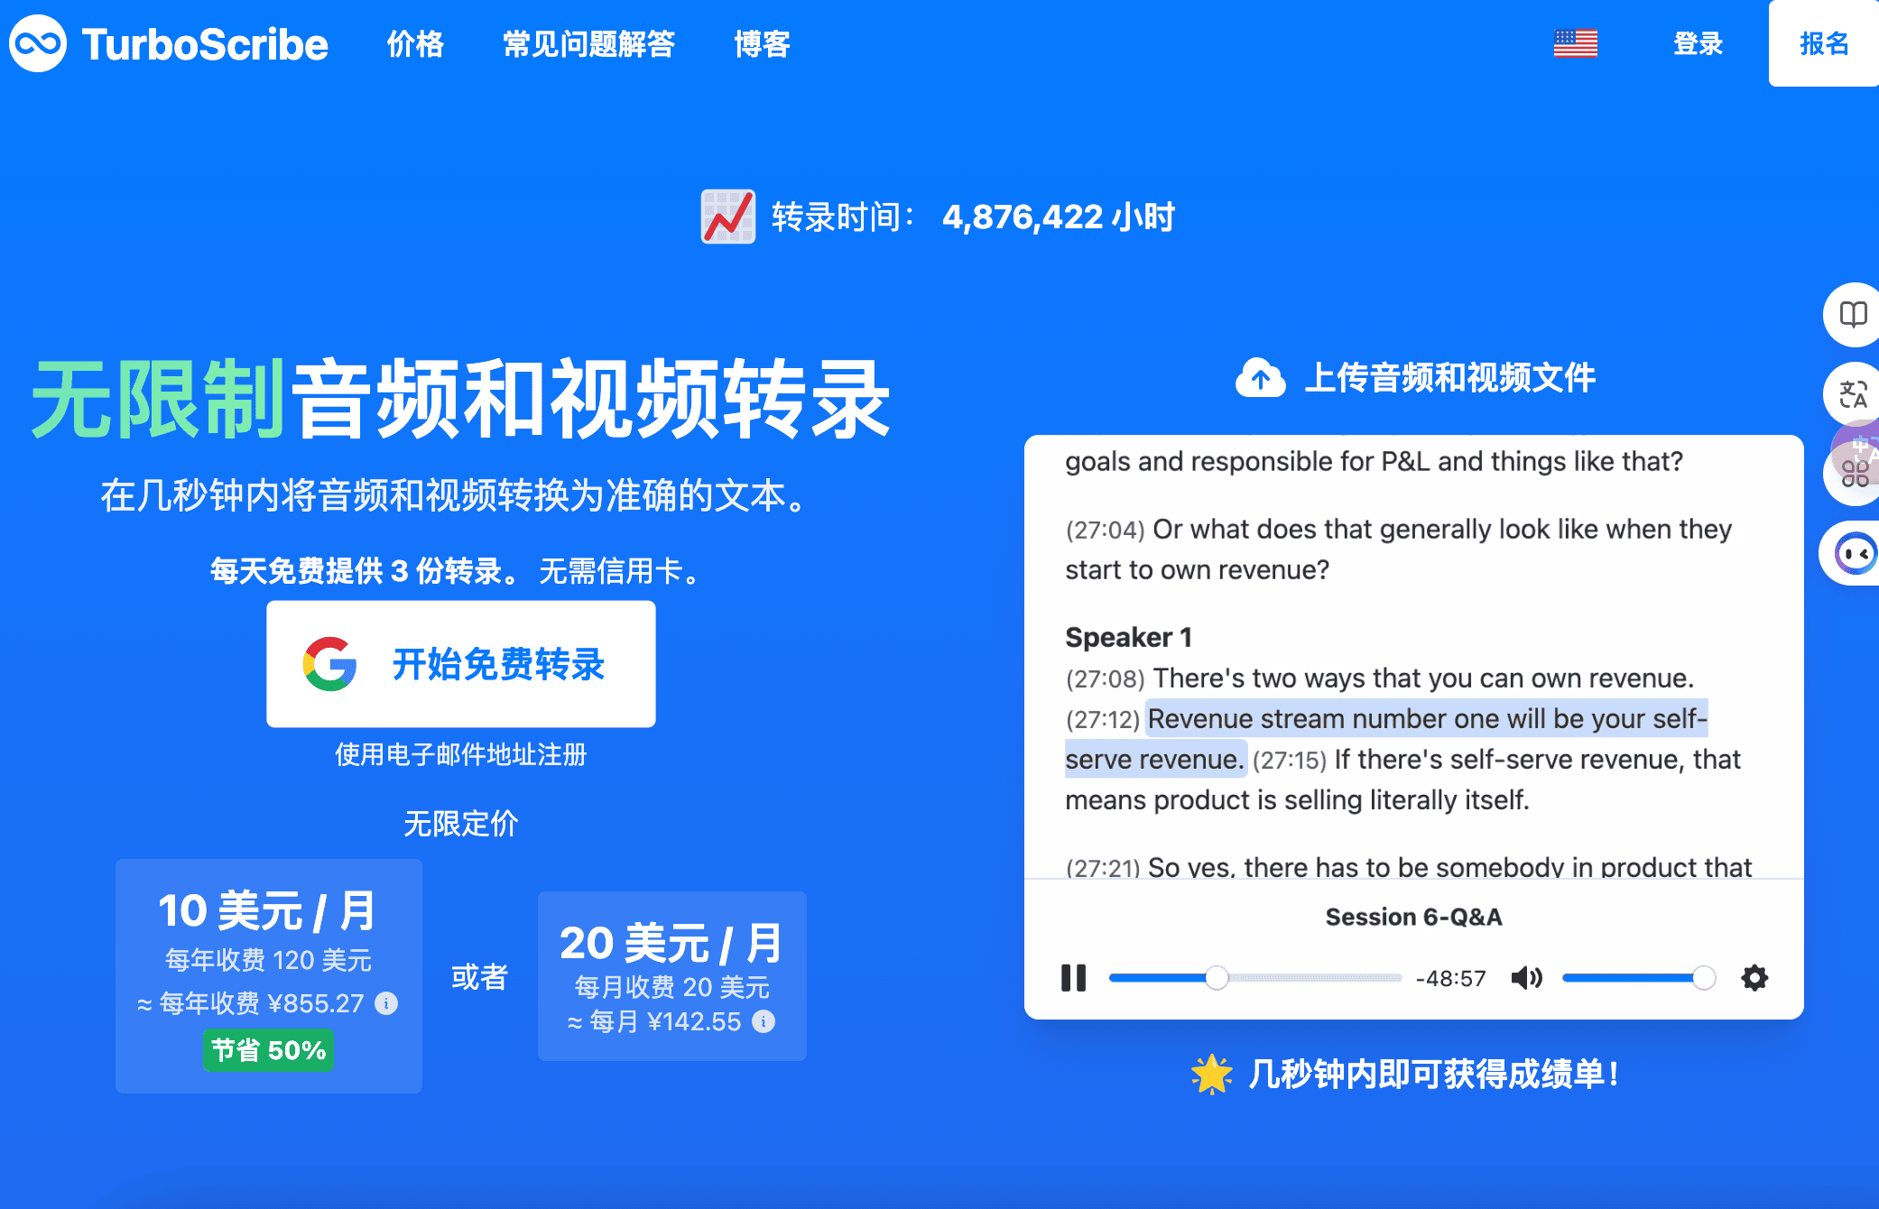Click the four-circles apps sidebar icon

pyautogui.click(x=1854, y=474)
